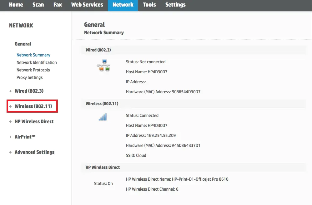Open the Tools tab

pyautogui.click(x=149, y=5)
